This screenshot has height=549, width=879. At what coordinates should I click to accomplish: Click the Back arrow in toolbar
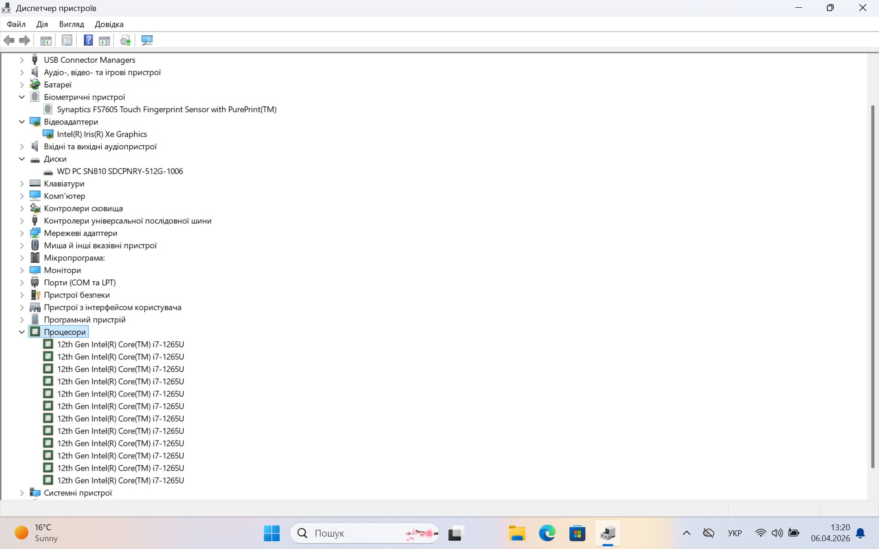(9, 40)
